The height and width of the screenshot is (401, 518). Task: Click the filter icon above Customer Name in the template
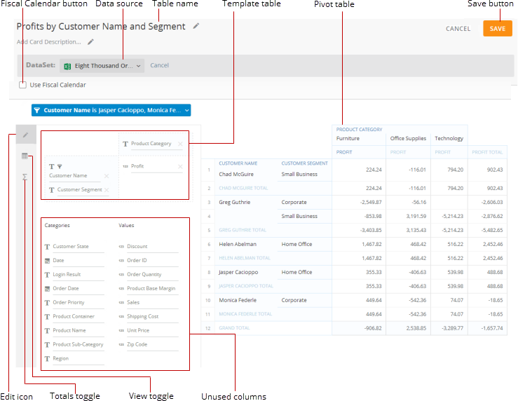pyautogui.click(x=60, y=166)
